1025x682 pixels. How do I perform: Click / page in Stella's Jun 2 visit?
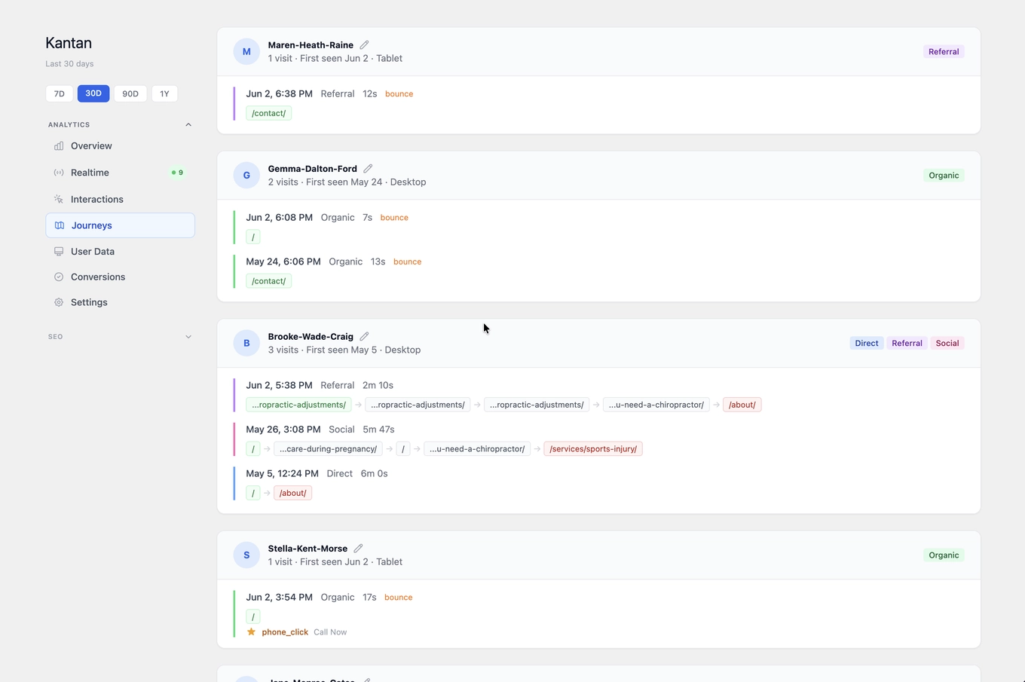[253, 616]
